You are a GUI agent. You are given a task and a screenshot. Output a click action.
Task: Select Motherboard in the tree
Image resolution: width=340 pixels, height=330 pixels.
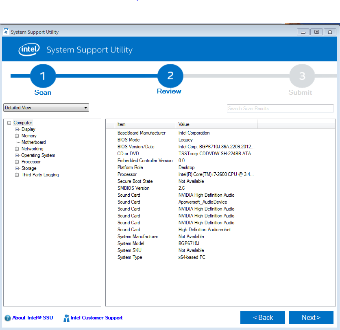(33, 142)
